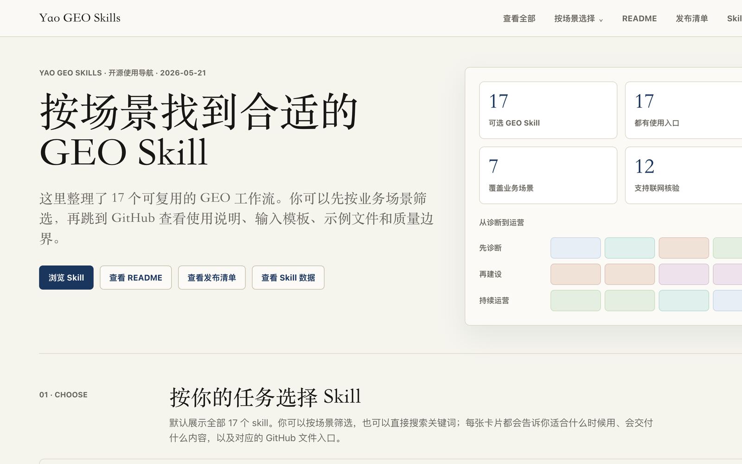Click the 先诊断 row label
This screenshot has width=742, height=464.
click(490, 248)
